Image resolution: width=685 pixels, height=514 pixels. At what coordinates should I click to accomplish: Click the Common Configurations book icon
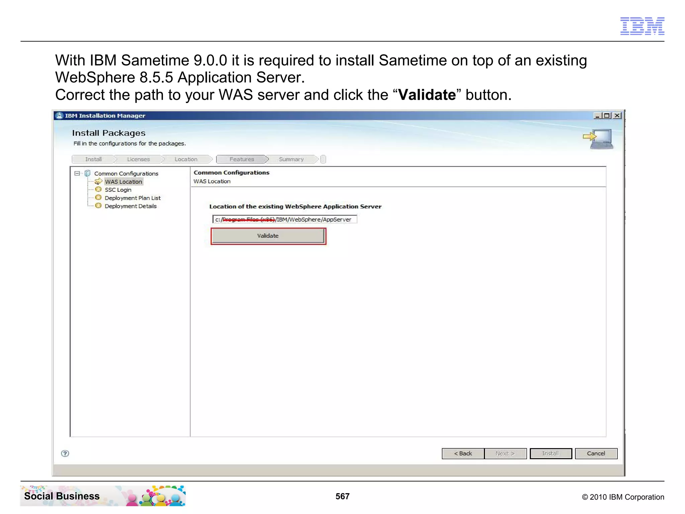click(x=88, y=173)
